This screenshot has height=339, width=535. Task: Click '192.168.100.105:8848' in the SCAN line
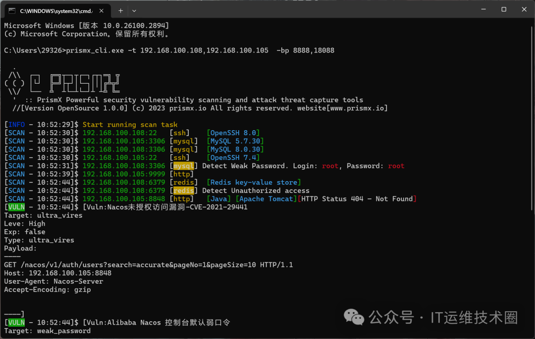(x=123, y=199)
